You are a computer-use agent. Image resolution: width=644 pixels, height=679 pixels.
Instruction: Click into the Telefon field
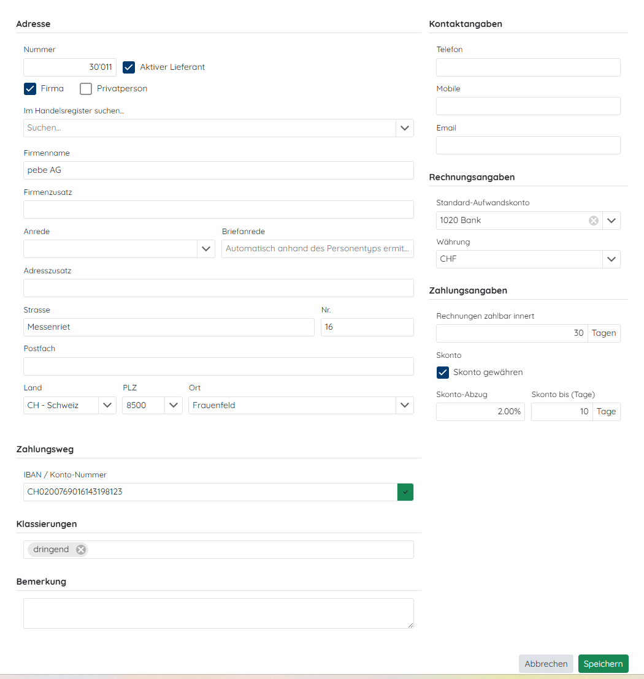pyautogui.click(x=528, y=67)
